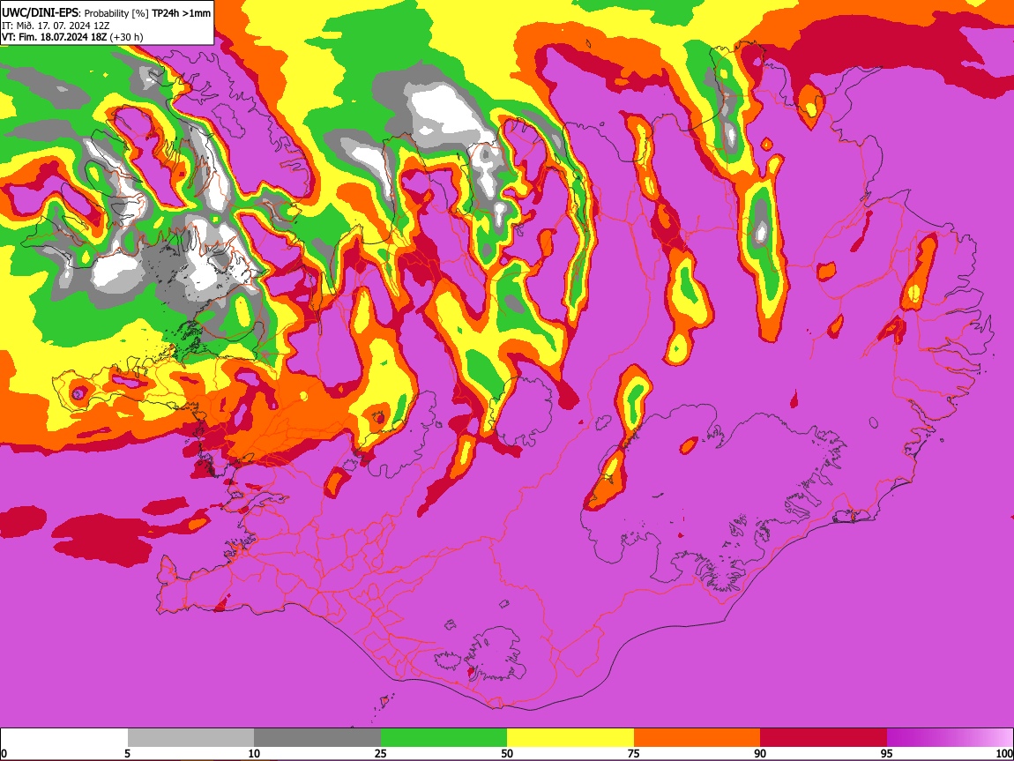This screenshot has height=761, width=1014.
Task: Click the legend value '50'
Action: [507, 753]
